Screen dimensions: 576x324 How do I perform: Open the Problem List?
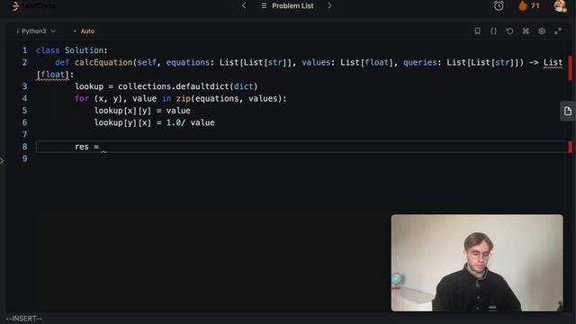tap(287, 6)
